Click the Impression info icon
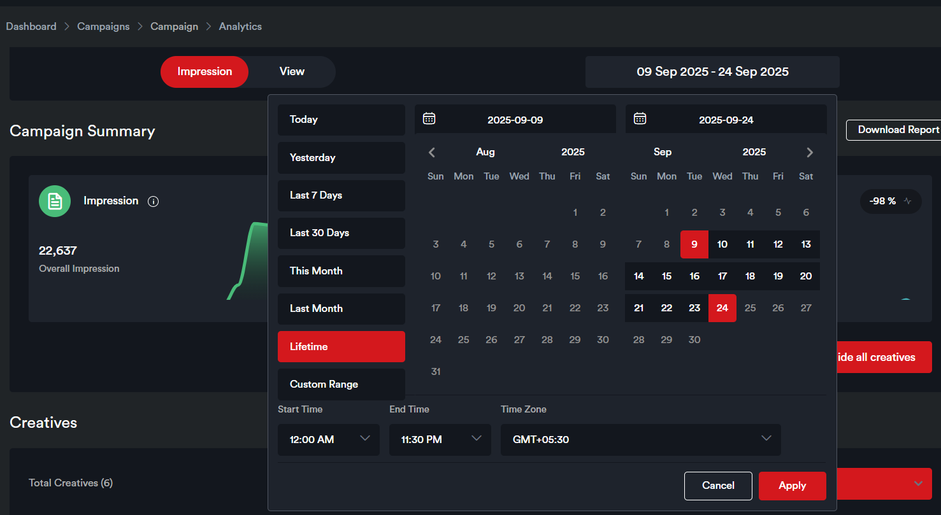The width and height of the screenshot is (941, 515). [153, 202]
